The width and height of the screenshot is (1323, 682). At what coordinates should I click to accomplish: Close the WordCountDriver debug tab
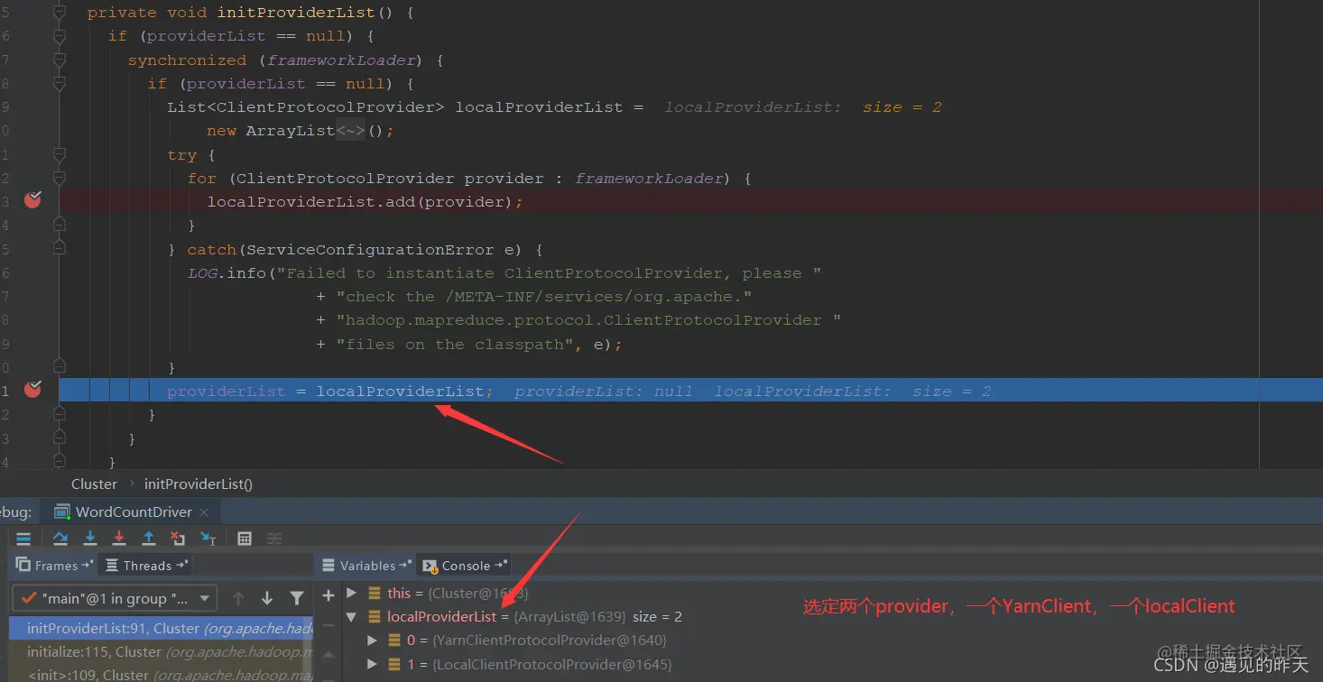204,512
